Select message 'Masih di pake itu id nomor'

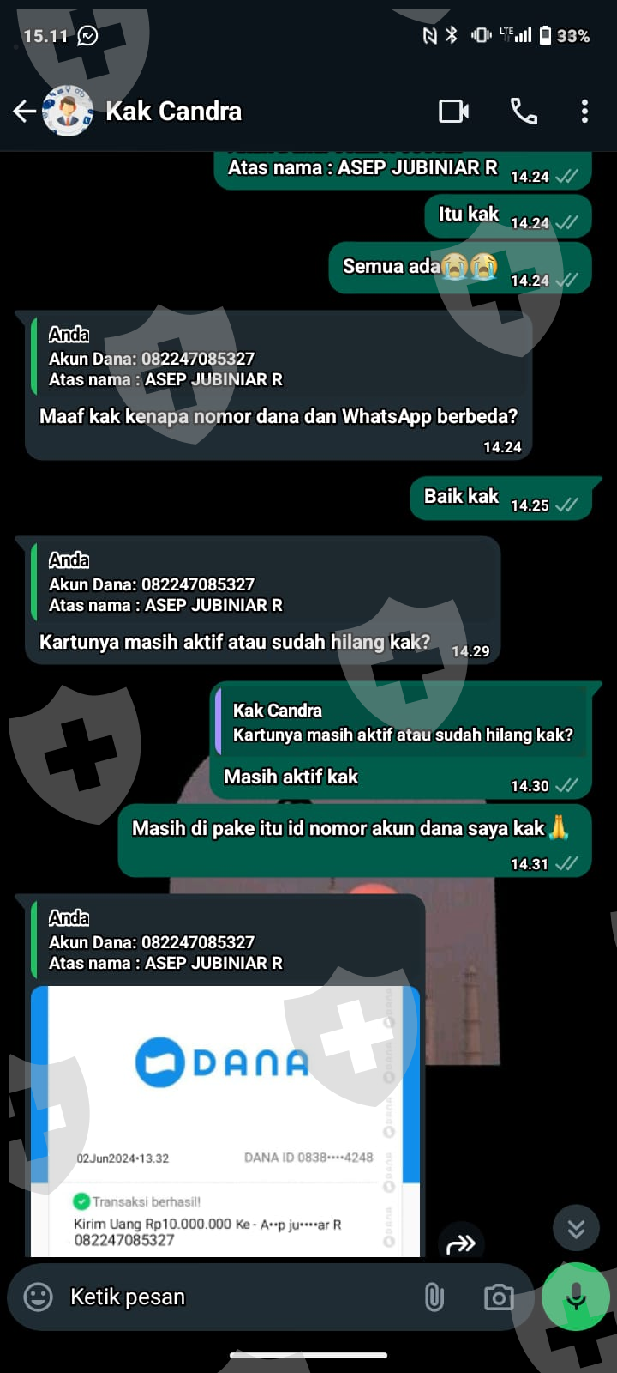(x=355, y=841)
